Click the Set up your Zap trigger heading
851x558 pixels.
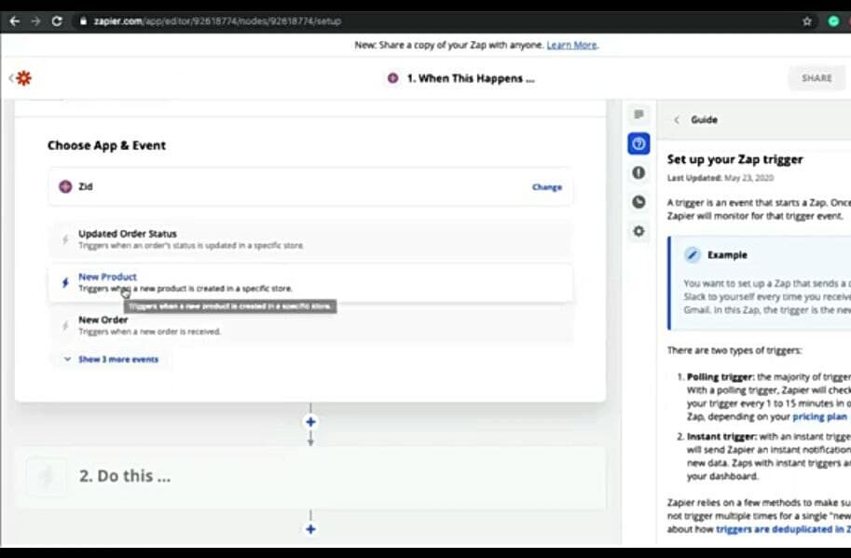(x=734, y=159)
